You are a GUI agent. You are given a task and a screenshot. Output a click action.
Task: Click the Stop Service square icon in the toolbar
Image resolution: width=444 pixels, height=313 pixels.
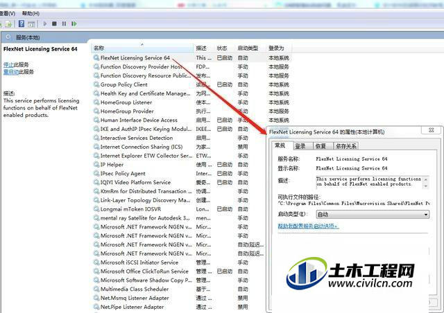pyautogui.click(x=54, y=24)
